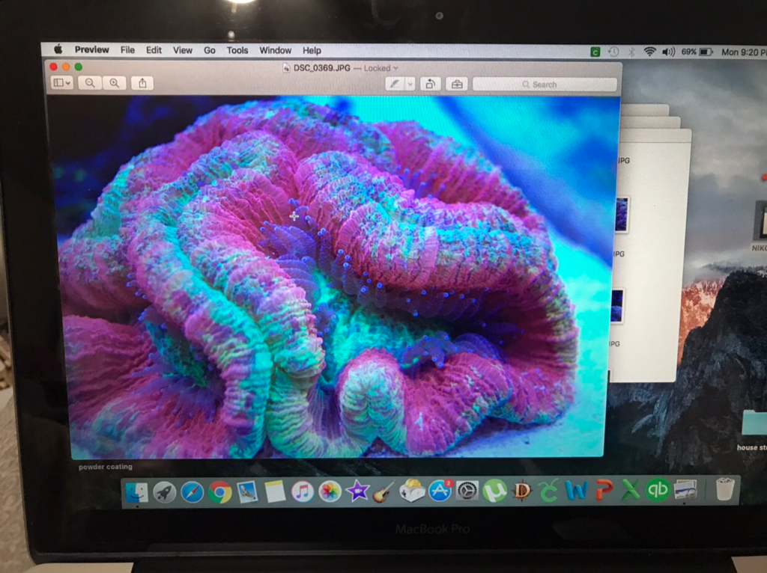Open the Apple menu
The image size is (767, 573).
(58, 49)
